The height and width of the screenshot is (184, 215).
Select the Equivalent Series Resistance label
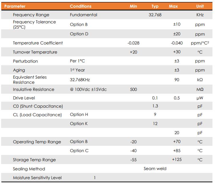30,80
